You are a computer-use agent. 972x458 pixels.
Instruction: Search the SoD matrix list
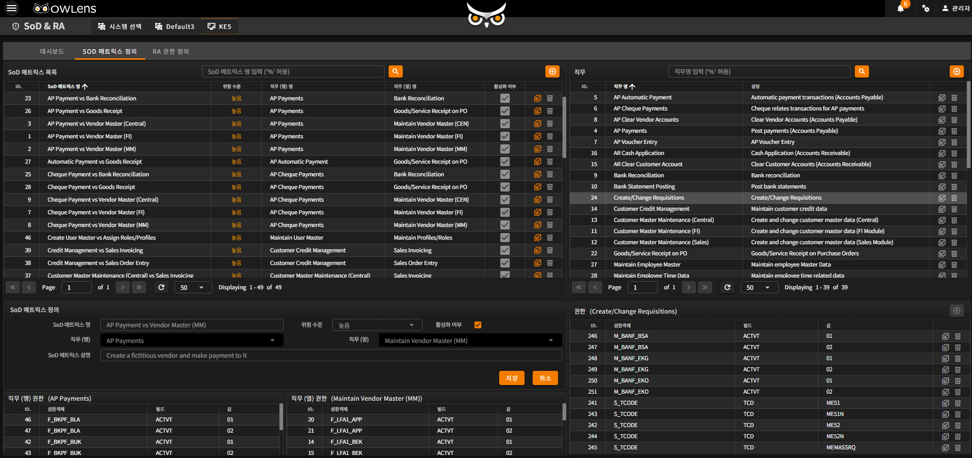point(396,71)
